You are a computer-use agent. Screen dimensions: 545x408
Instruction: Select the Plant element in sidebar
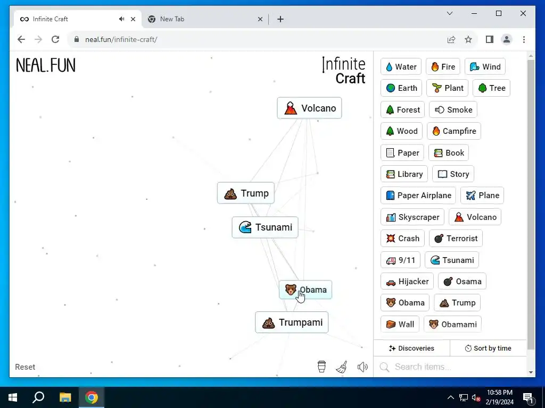[x=447, y=88]
